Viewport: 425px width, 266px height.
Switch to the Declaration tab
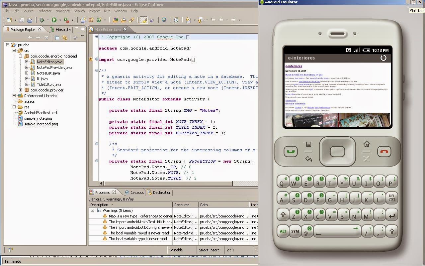[x=159, y=193]
